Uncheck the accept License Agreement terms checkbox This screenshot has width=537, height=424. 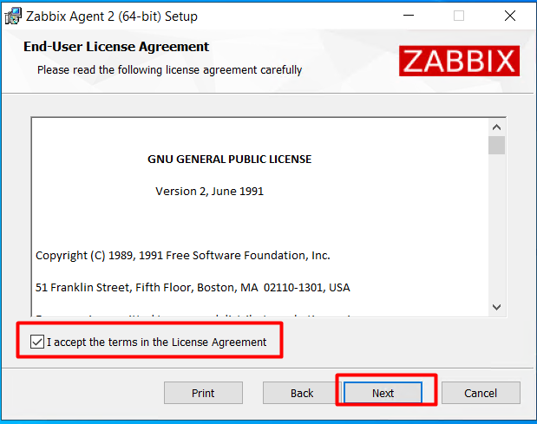36,342
